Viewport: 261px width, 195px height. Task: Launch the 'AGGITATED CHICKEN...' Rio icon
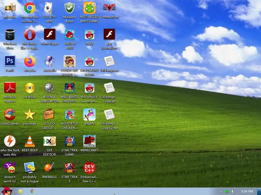pyautogui.click(x=69, y=115)
